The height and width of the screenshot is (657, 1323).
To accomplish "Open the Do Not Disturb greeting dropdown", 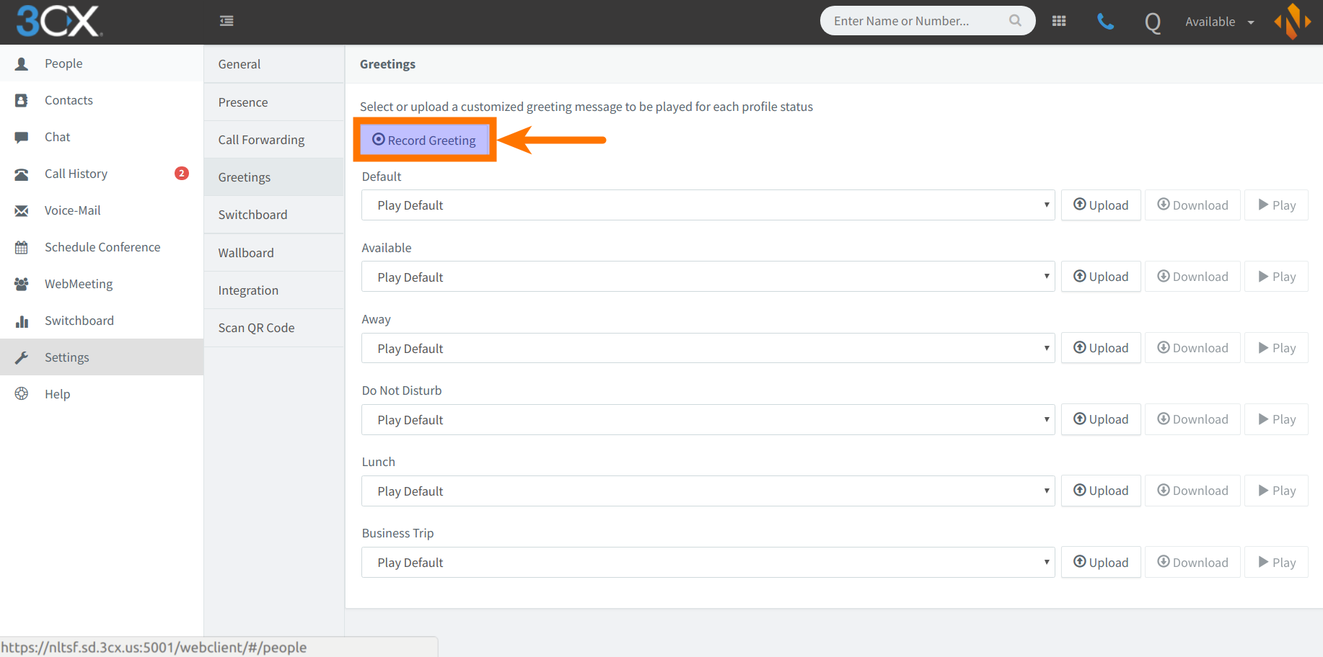I will pyautogui.click(x=708, y=419).
